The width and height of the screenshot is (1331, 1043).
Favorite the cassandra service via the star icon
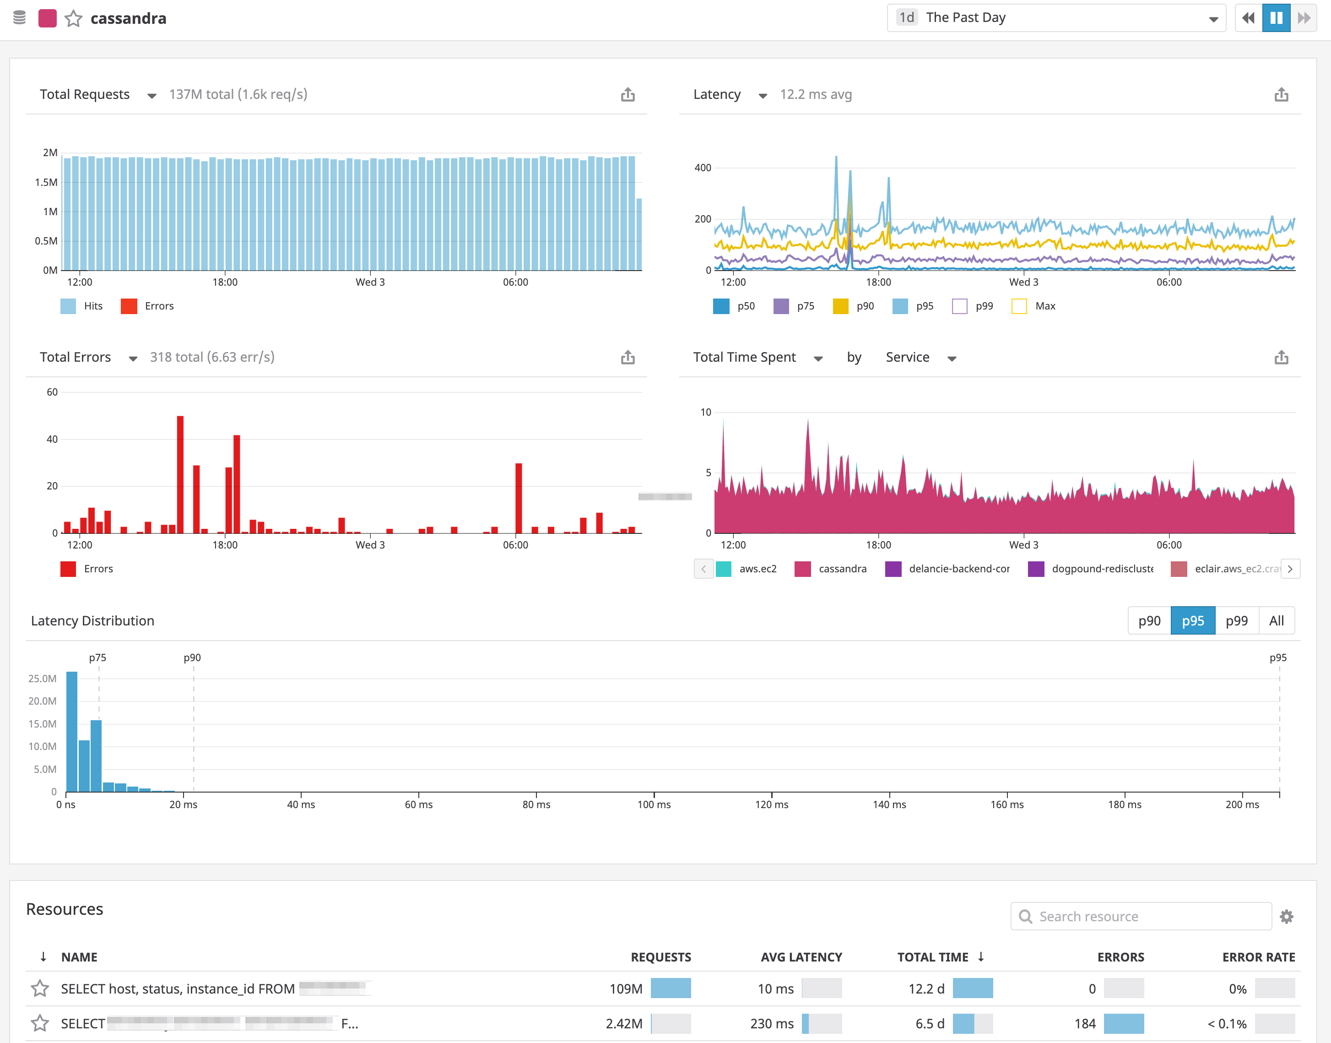pyautogui.click(x=73, y=18)
